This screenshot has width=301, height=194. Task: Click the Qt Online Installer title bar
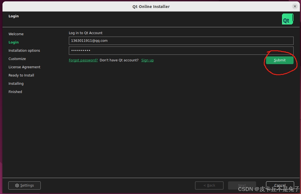coord(151,7)
